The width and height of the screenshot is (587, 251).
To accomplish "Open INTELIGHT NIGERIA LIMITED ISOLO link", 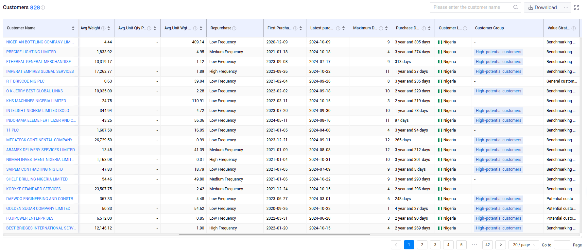I will click(38, 111).
